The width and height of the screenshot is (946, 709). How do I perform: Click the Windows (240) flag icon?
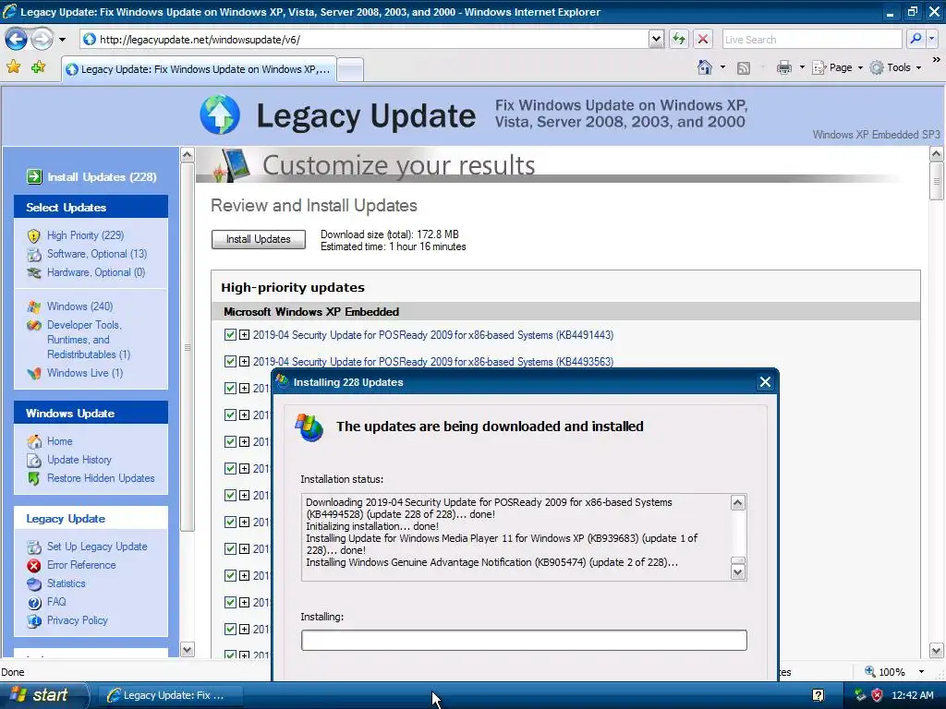(x=34, y=306)
